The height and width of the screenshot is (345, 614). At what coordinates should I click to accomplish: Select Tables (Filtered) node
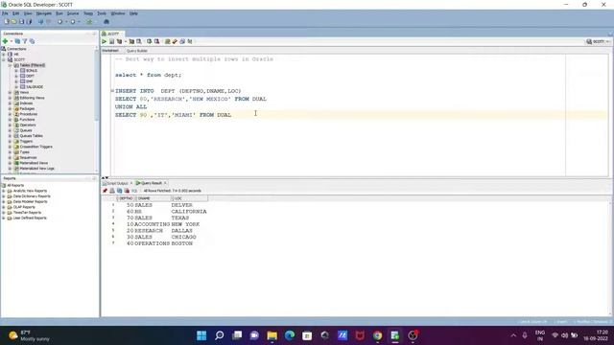click(x=32, y=65)
